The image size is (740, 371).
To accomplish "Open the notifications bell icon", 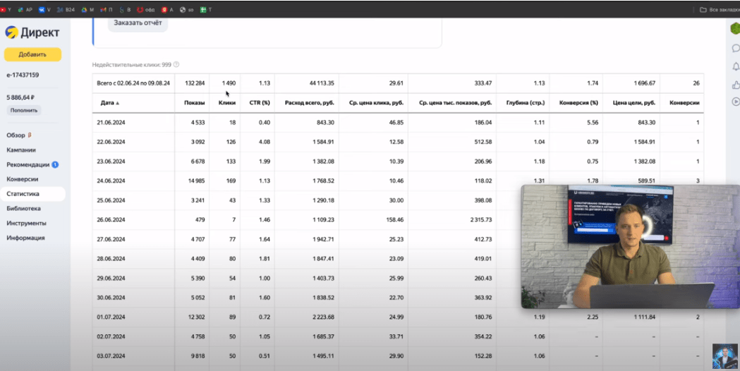I will pyautogui.click(x=736, y=66).
